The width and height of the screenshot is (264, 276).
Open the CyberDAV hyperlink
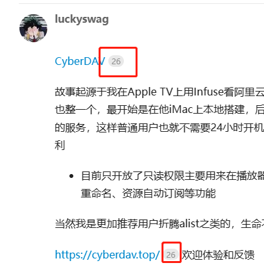click(80, 61)
